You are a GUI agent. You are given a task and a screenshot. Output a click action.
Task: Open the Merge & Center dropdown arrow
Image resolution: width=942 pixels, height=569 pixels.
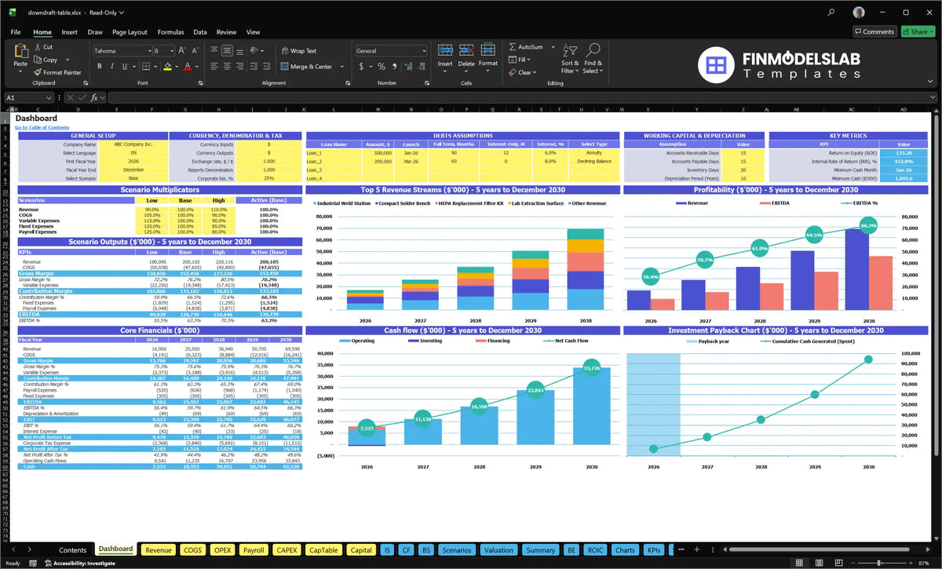click(x=342, y=67)
